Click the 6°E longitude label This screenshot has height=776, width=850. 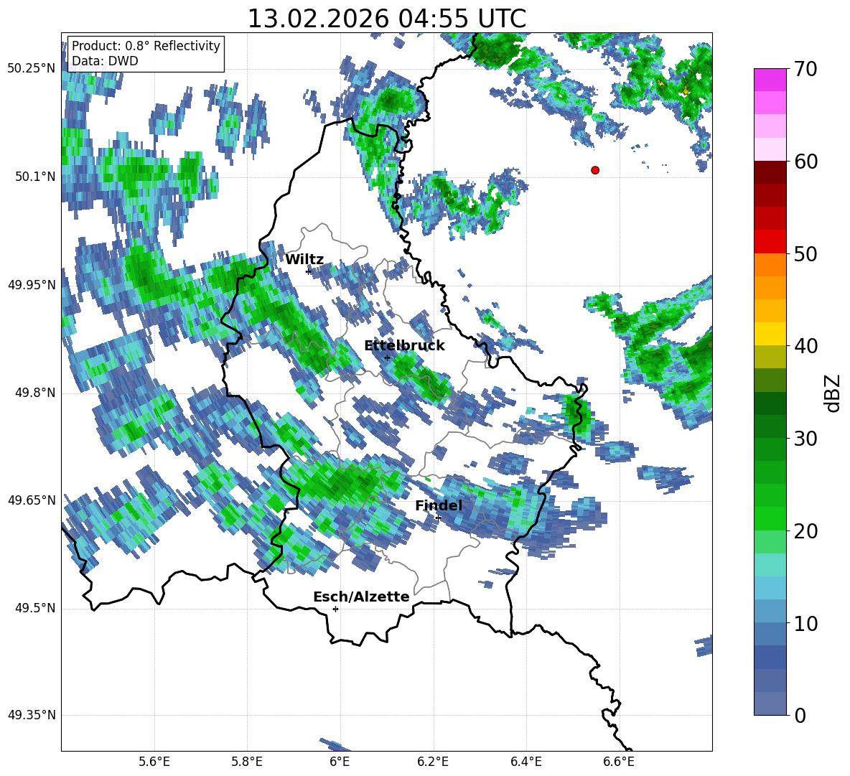point(340,762)
